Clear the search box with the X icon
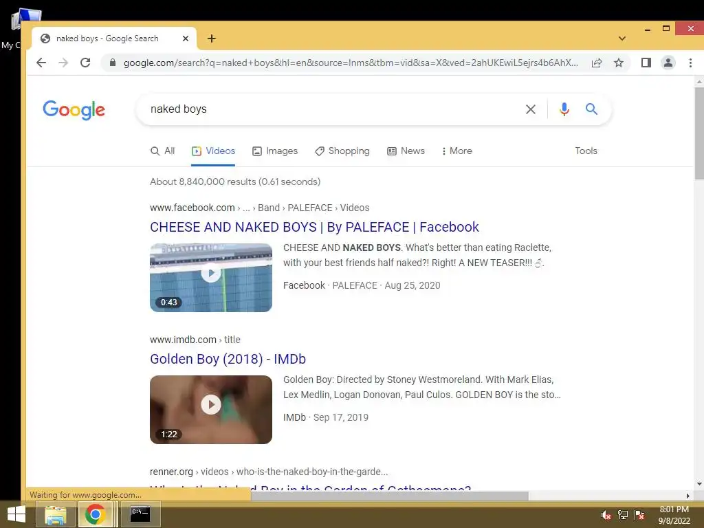This screenshot has height=528, width=704. [530, 109]
